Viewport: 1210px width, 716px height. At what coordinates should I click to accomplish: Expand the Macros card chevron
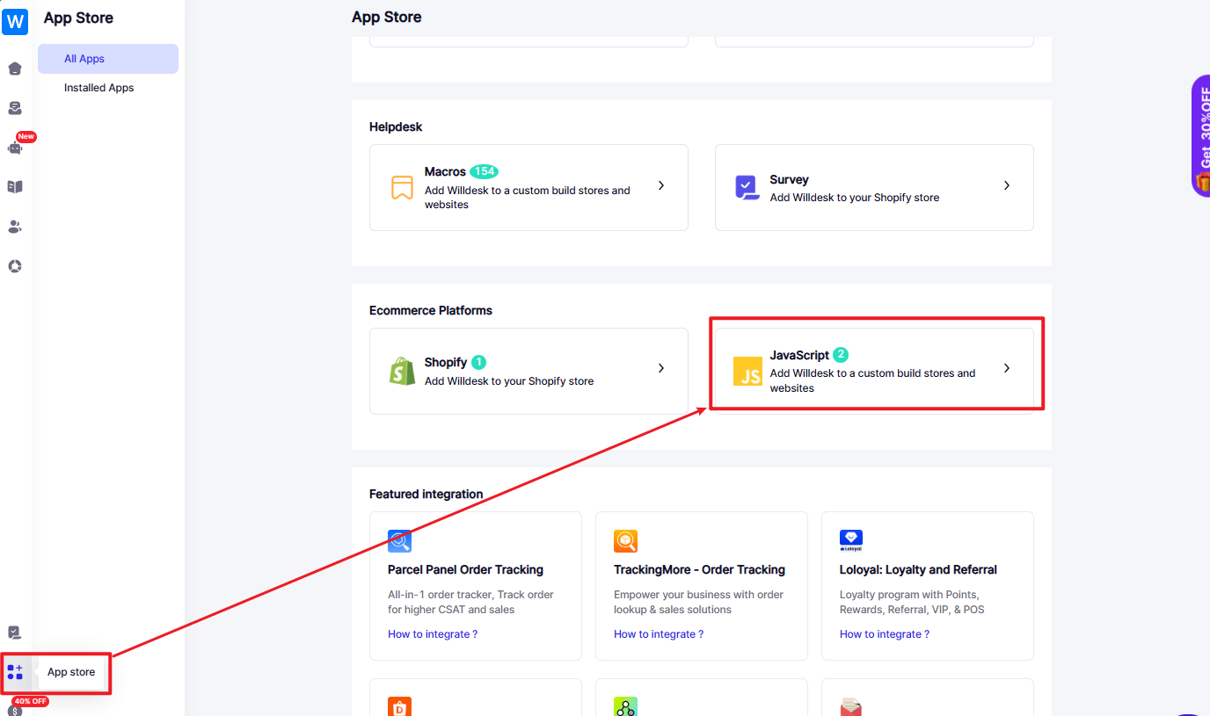[661, 186]
